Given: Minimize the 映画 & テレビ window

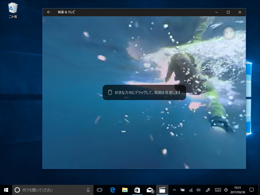Looking at the screenshot, I should click(x=217, y=12).
